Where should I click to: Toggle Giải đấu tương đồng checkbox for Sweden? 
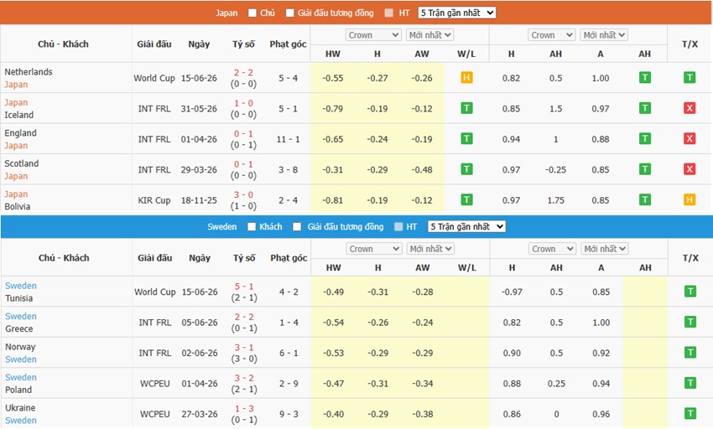297,226
